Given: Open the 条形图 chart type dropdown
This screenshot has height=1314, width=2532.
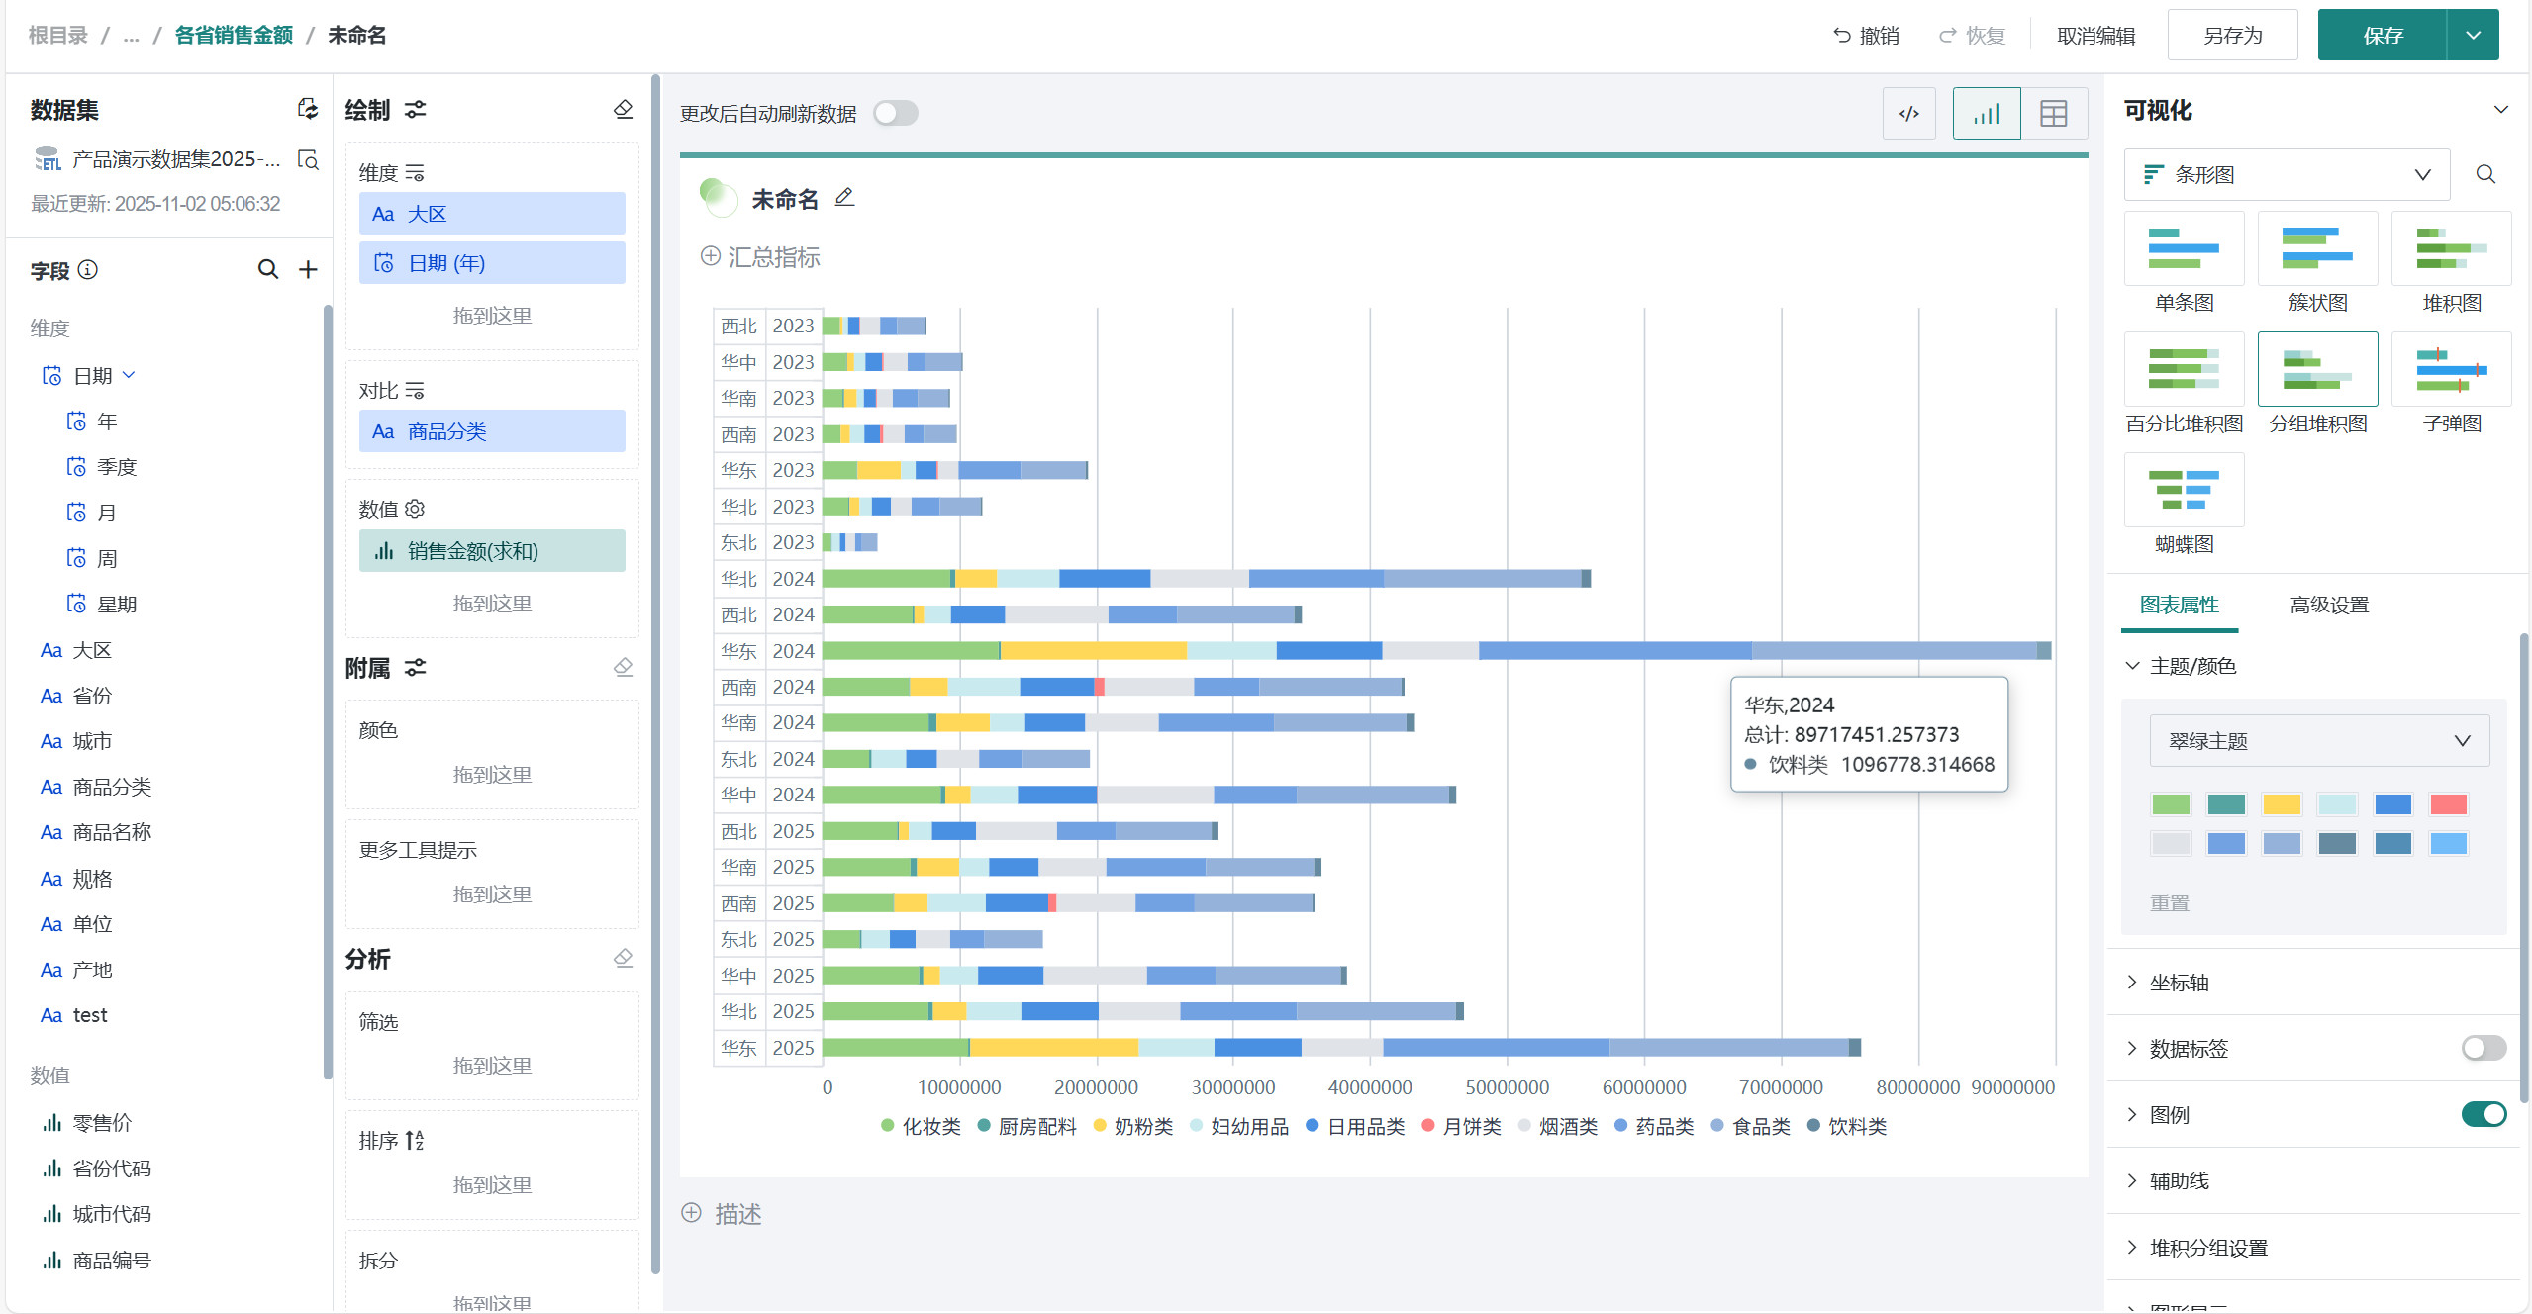Looking at the screenshot, I should click(x=2286, y=174).
